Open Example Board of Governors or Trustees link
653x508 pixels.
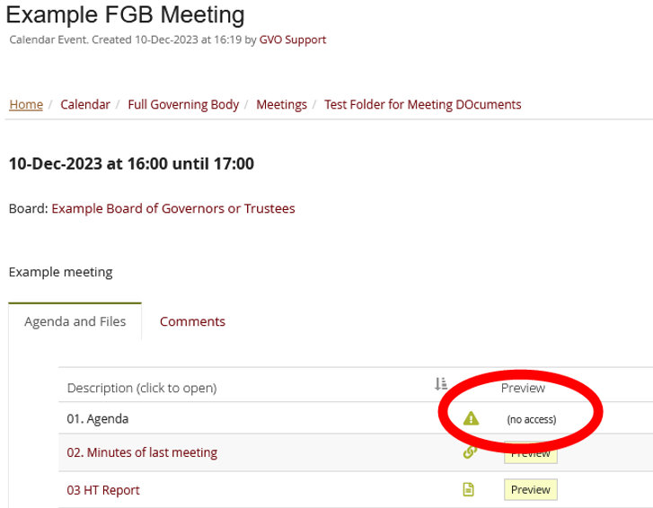click(173, 208)
